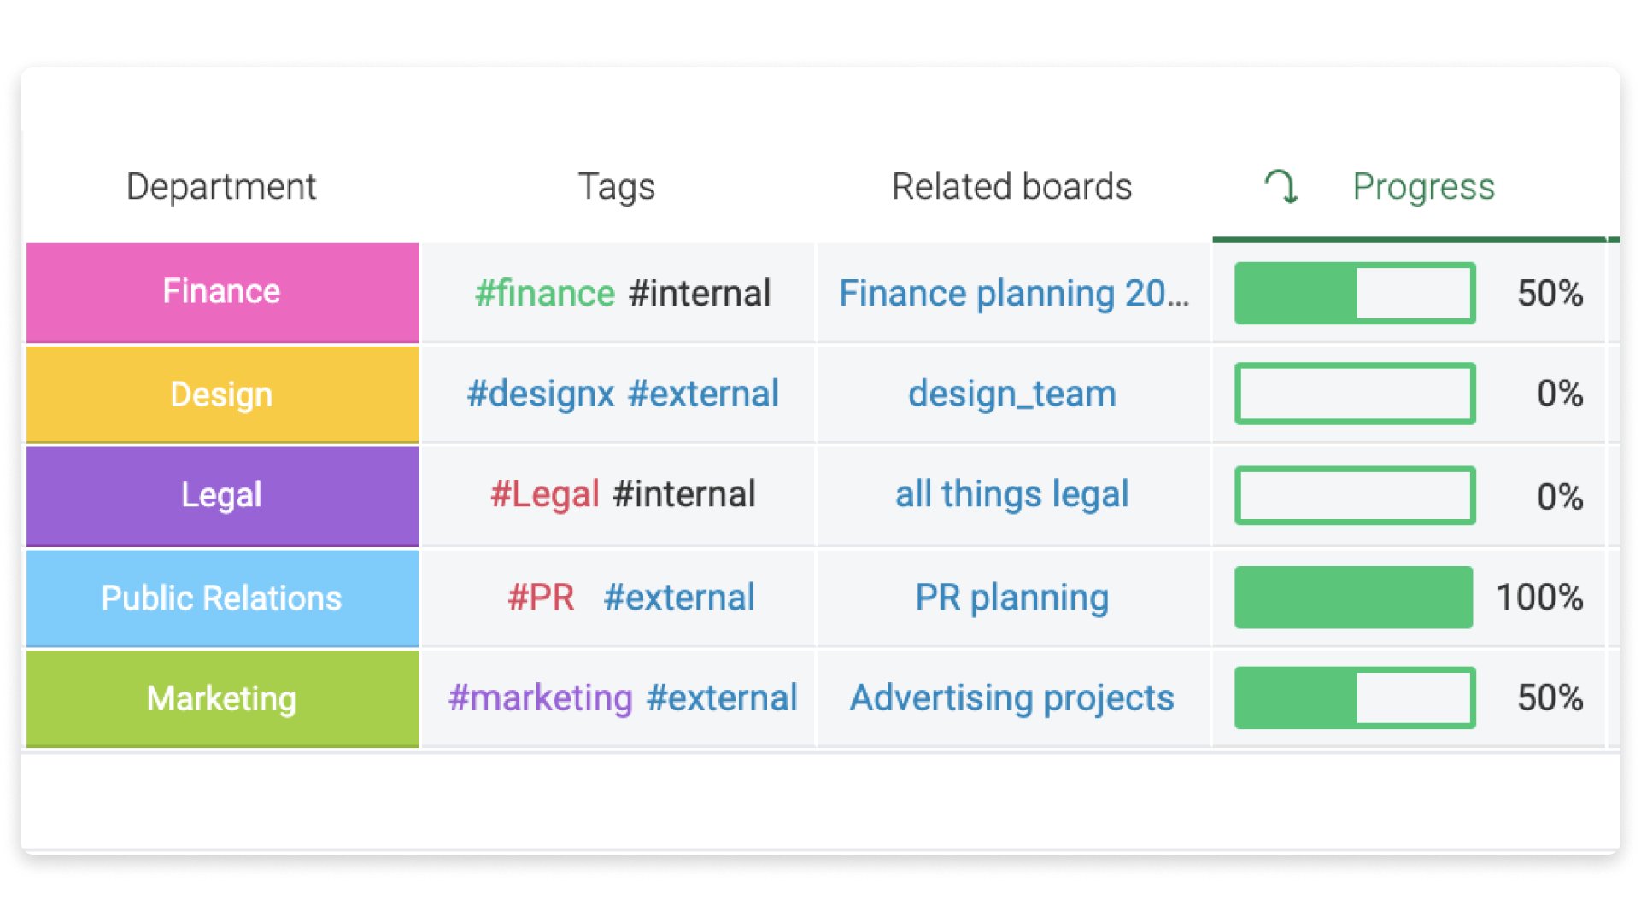This screenshot has height=922, width=1641.
Task: Click the Tags column header
Action: [616, 186]
